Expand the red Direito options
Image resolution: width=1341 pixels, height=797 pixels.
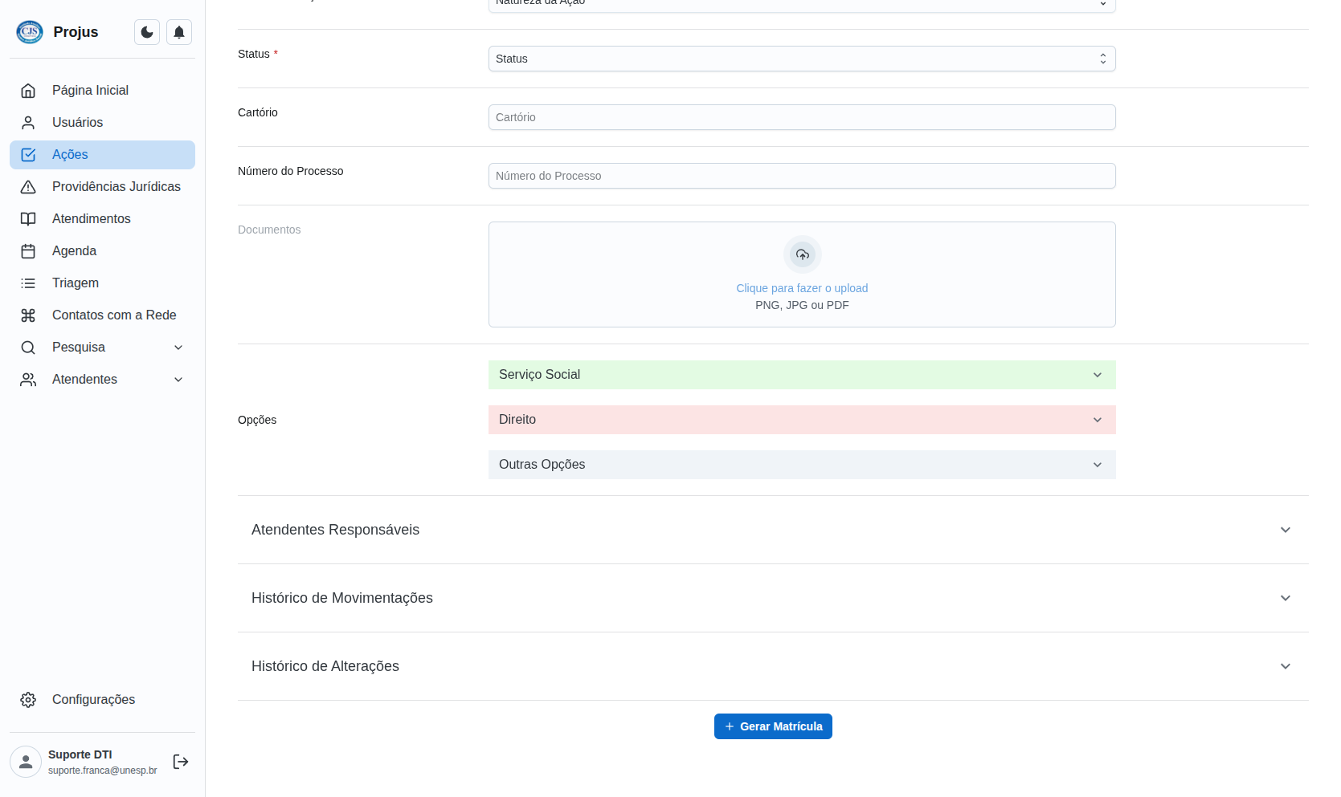tap(801, 420)
